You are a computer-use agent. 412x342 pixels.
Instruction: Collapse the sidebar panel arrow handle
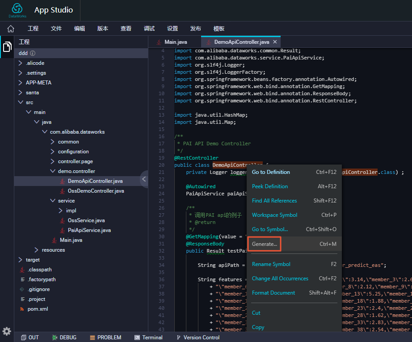tap(144, 179)
